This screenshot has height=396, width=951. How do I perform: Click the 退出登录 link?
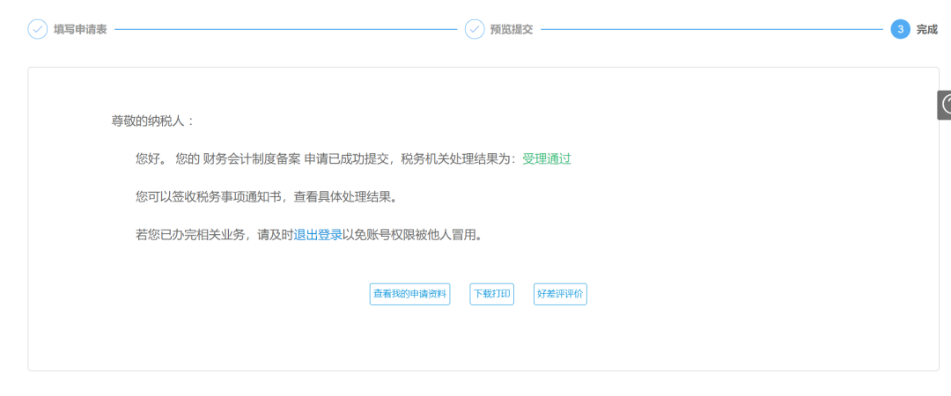[318, 235]
